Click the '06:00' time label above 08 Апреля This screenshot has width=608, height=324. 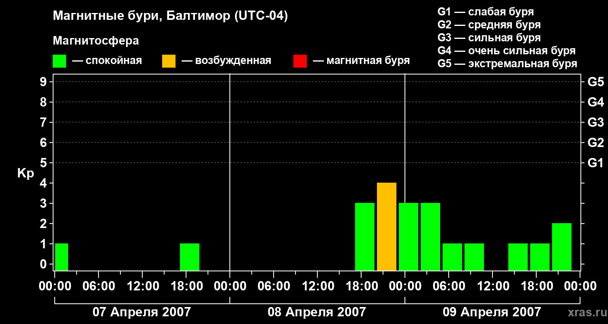tap(274, 286)
